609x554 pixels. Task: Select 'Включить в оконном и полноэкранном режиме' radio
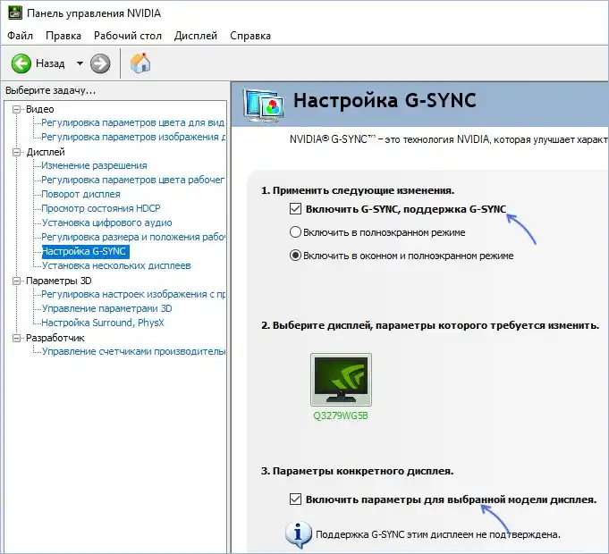(295, 256)
